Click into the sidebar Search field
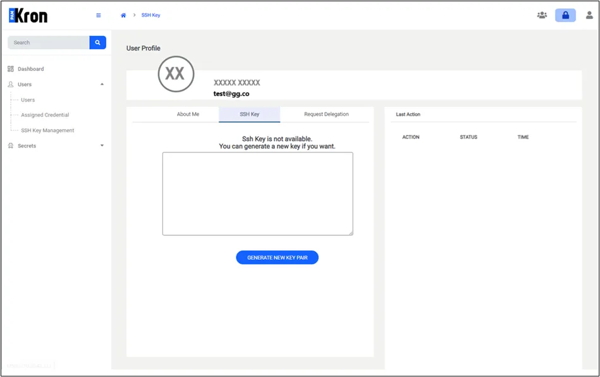Screen dimensions: 600x377 point(49,42)
